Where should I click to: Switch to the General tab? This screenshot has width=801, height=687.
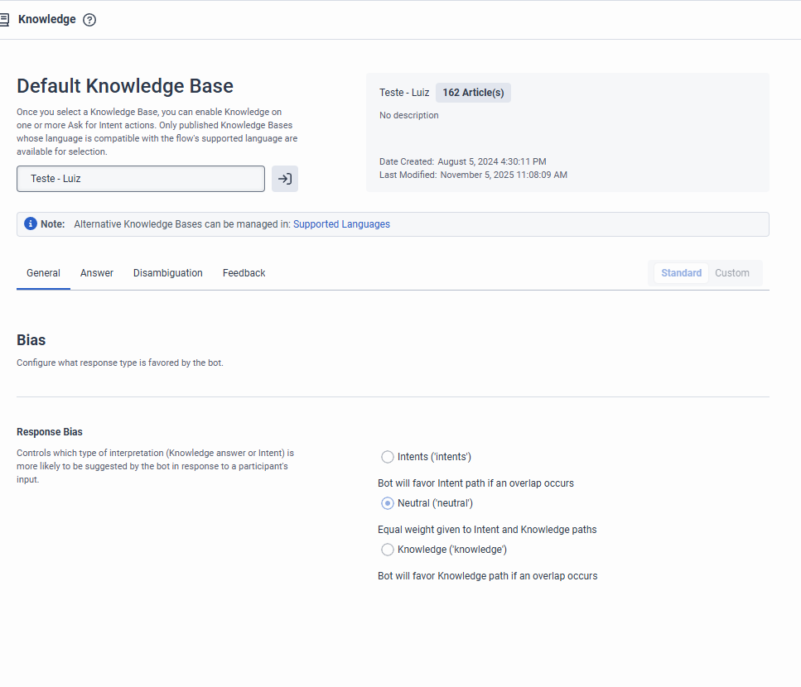(x=43, y=273)
